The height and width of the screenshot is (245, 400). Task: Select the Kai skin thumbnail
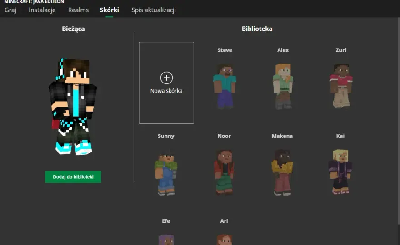click(x=340, y=171)
